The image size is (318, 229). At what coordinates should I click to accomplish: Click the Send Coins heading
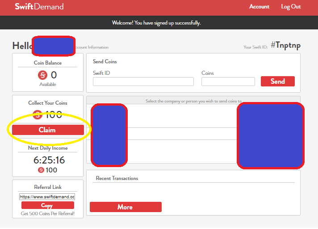[105, 61]
